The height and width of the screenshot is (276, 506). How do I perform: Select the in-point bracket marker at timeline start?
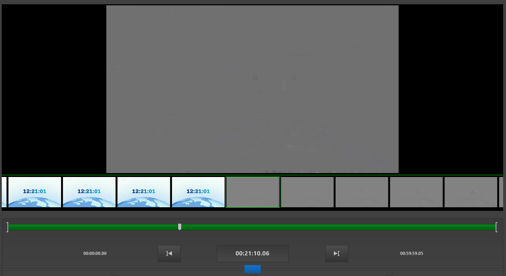tap(7, 227)
